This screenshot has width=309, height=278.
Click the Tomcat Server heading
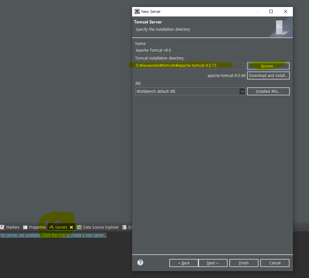click(148, 22)
